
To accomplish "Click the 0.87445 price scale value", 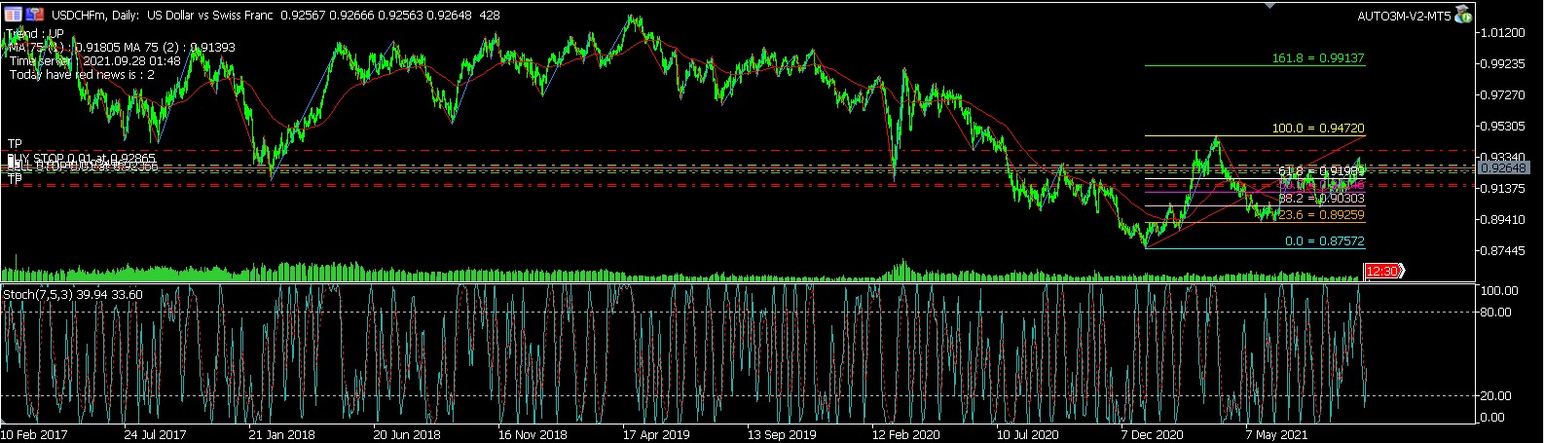I will point(1504,251).
